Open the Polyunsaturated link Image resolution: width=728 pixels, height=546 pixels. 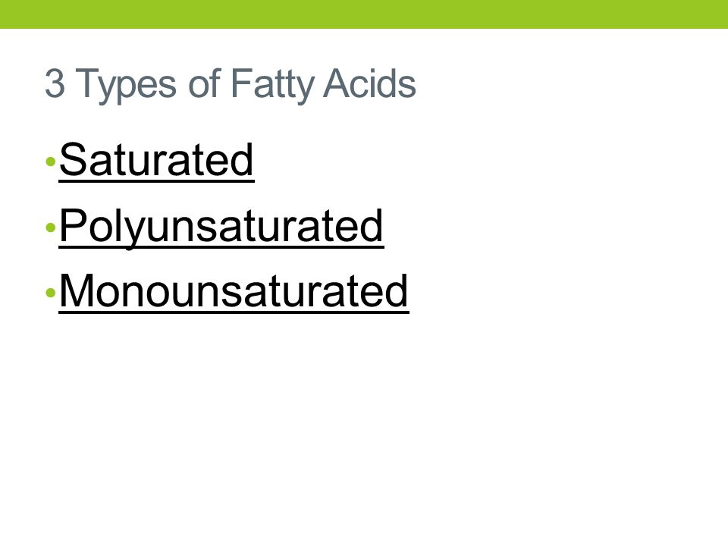pos(221,227)
